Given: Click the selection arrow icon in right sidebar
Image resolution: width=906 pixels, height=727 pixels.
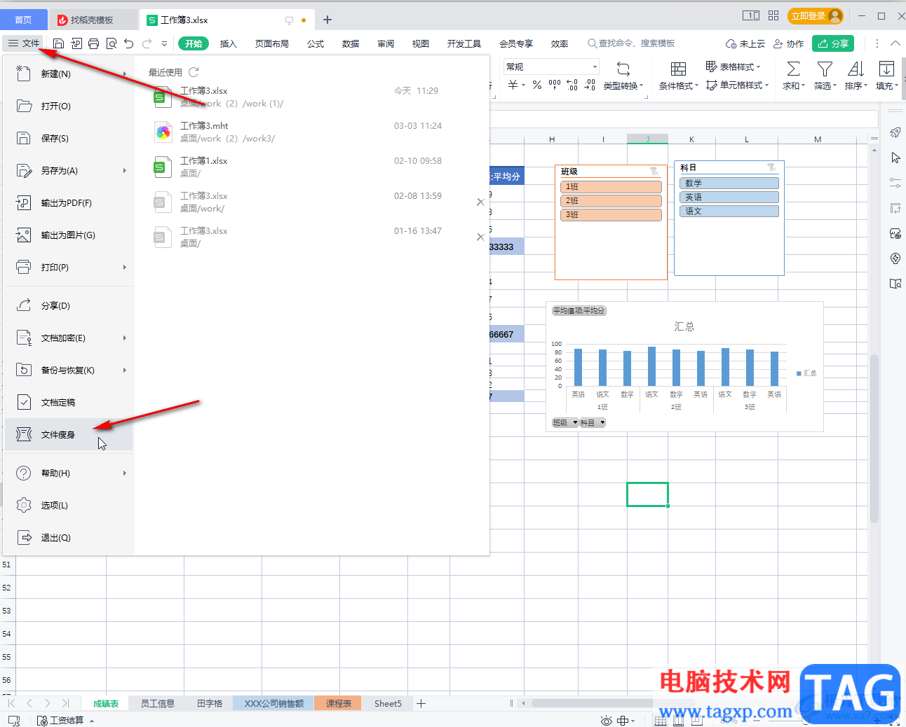Looking at the screenshot, I should click(x=895, y=158).
